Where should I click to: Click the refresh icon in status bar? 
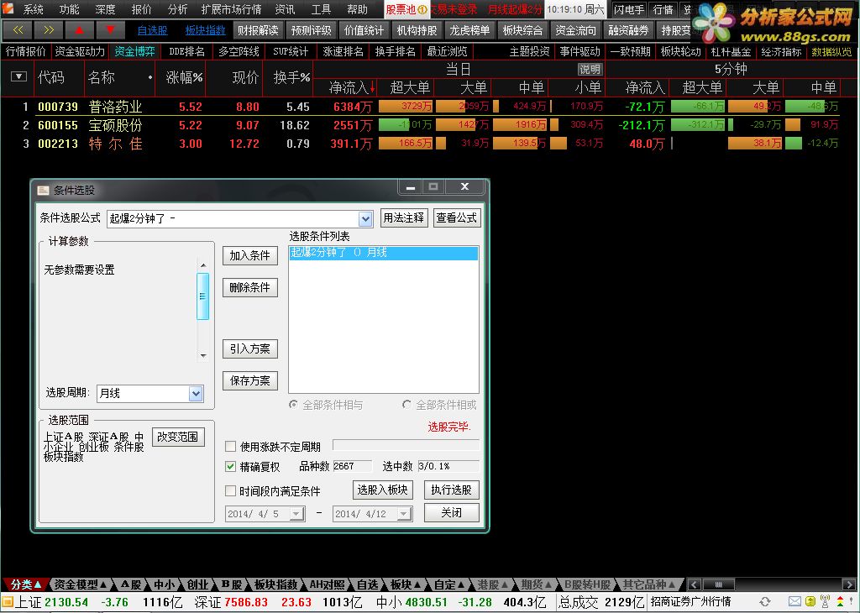point(765,602)
